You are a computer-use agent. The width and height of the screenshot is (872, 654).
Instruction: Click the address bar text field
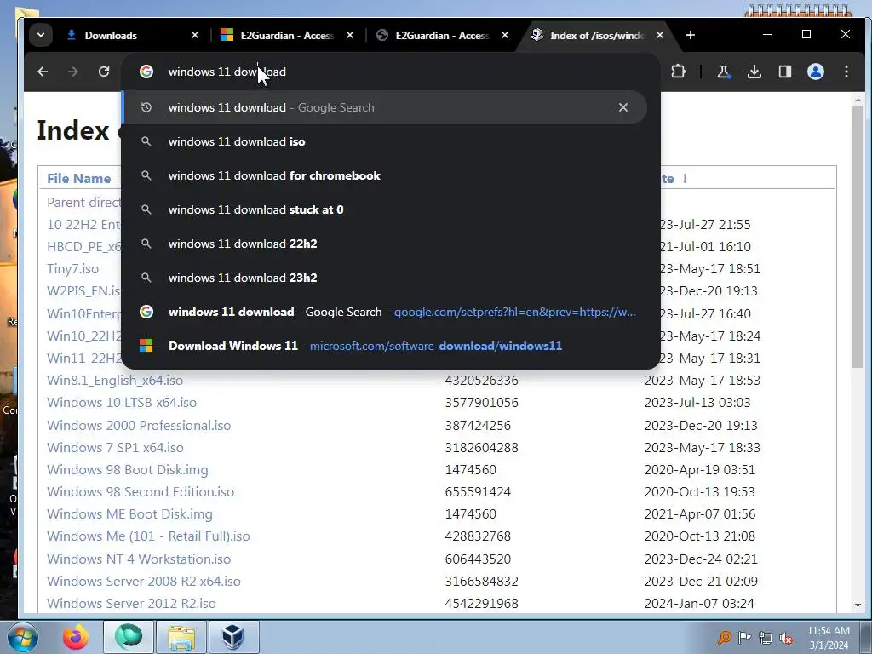click(389, 72)
